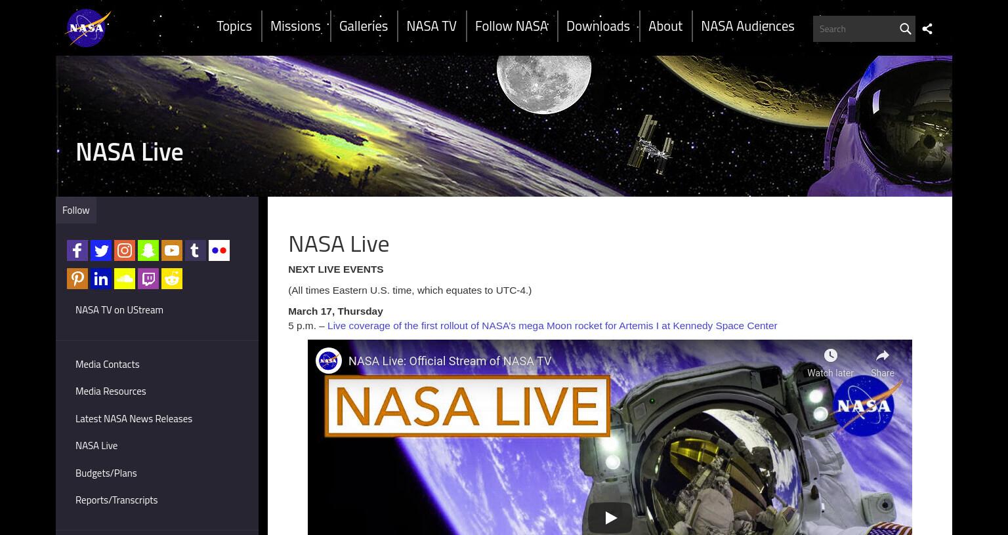Open Artemis I rollout live coverage link
Screen dimensions: 1008x535
point(552,325)
